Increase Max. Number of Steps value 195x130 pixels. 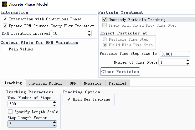point(54,102)
